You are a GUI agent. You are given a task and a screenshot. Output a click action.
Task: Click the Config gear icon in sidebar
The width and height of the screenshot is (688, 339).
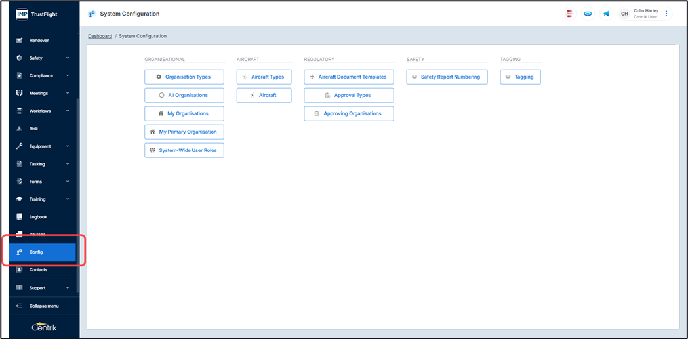[x=19, y=252]
